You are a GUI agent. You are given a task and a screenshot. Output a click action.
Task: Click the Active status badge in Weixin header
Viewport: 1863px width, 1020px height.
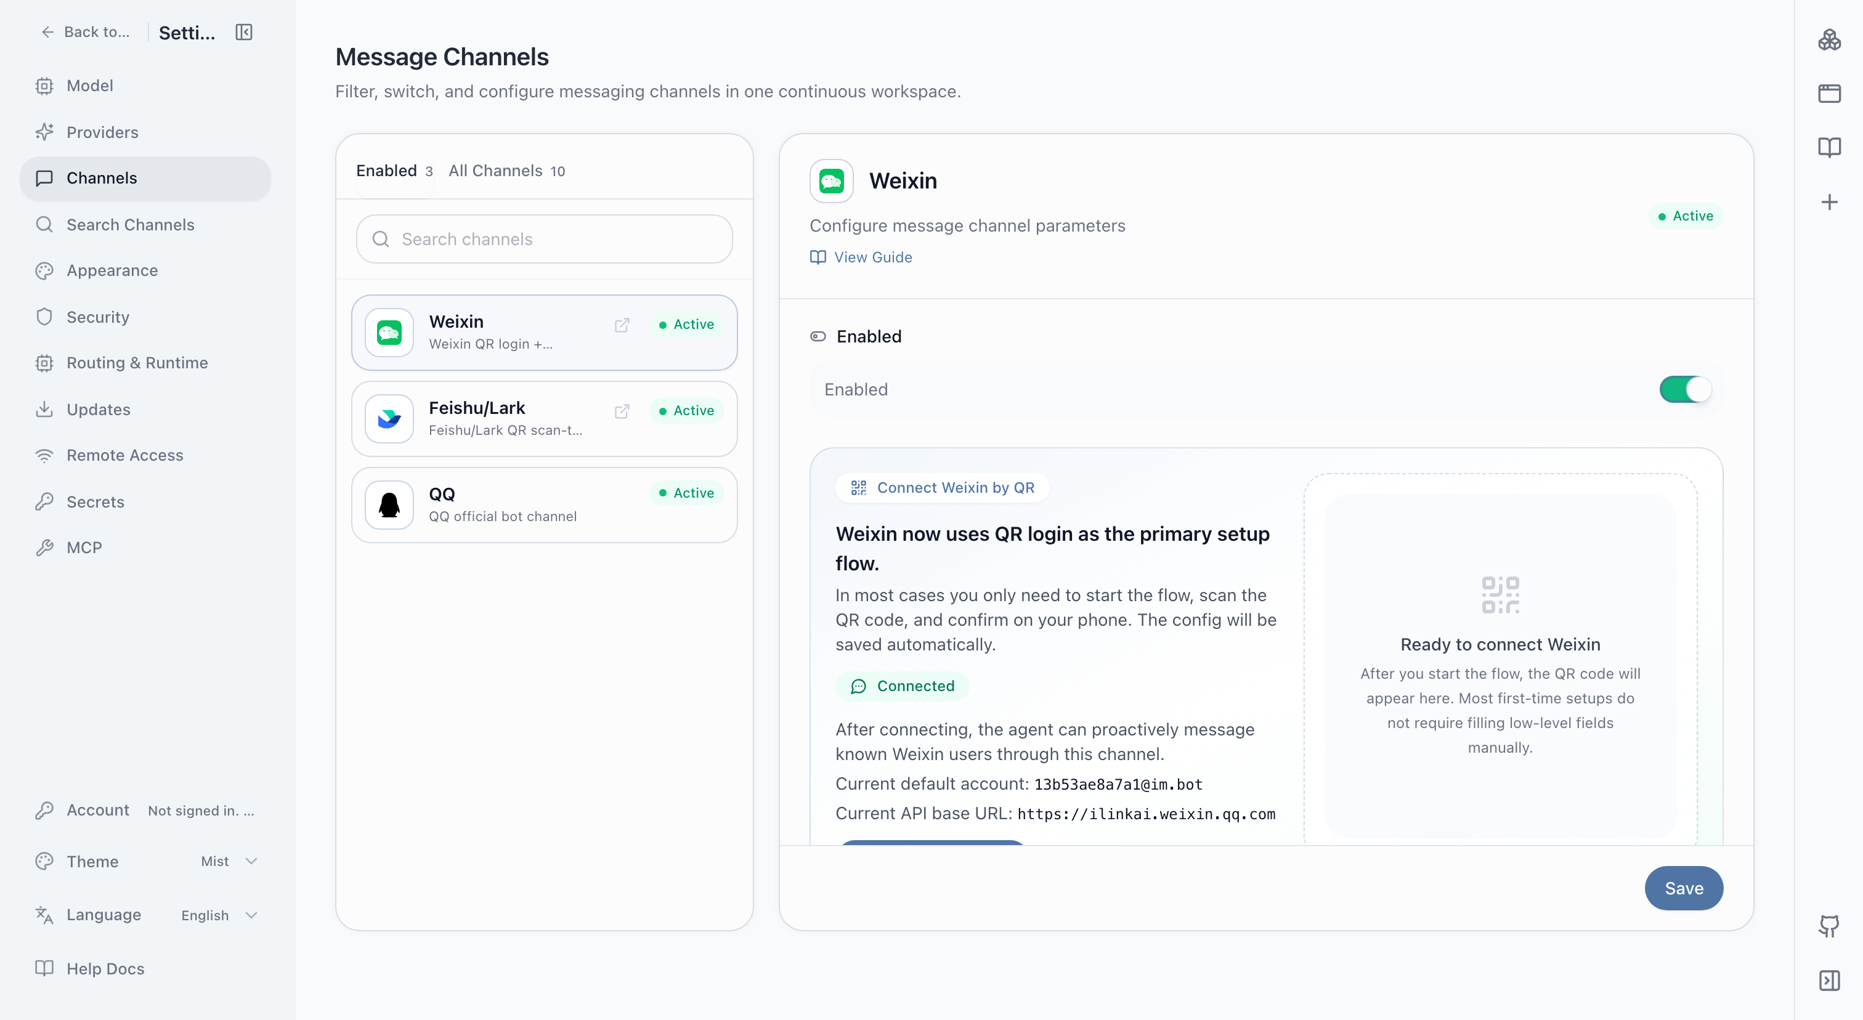1685,216
